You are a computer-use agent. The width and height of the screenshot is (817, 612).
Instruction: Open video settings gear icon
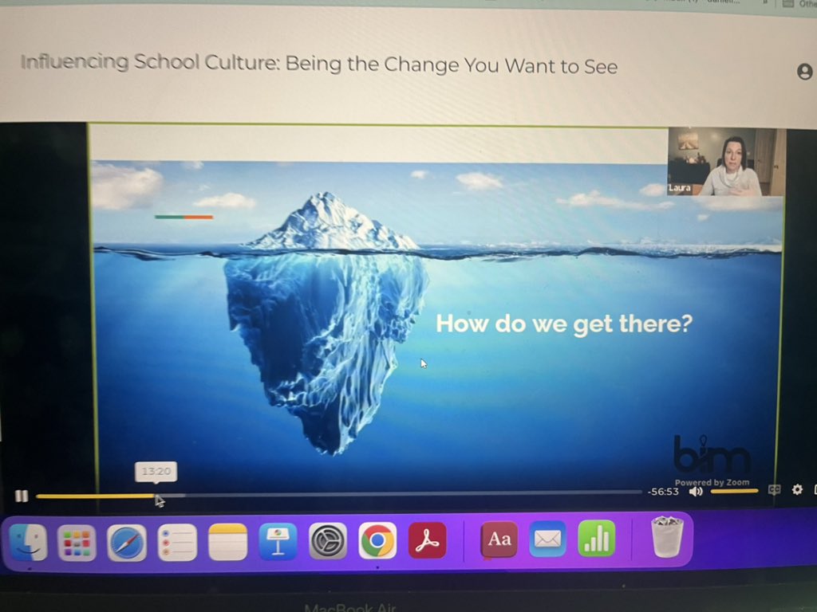pyautogui.click(x=797, y=489)
